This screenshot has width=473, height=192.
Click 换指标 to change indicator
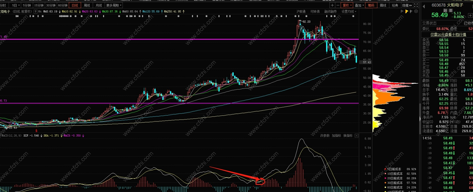(348, 136)
